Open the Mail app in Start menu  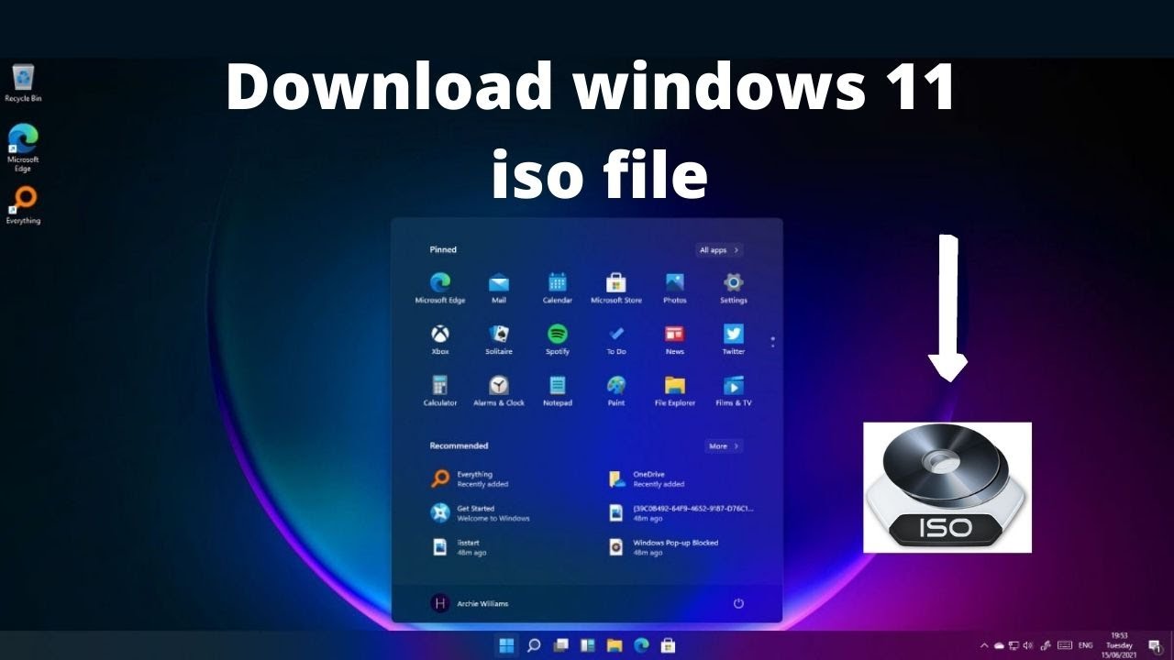tap(499, 287)
